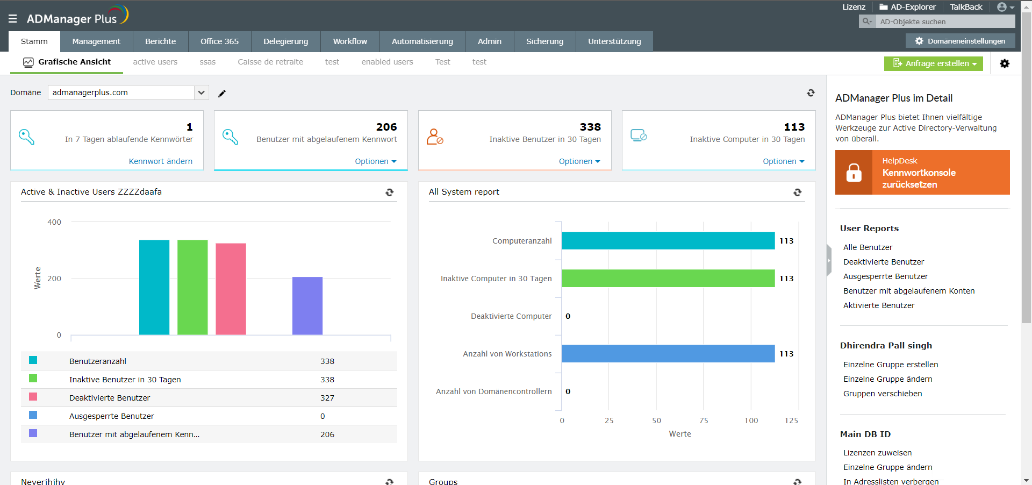Click the Kennwort ändern link
The image size is (1032, 485).
(x=160, y=161)
